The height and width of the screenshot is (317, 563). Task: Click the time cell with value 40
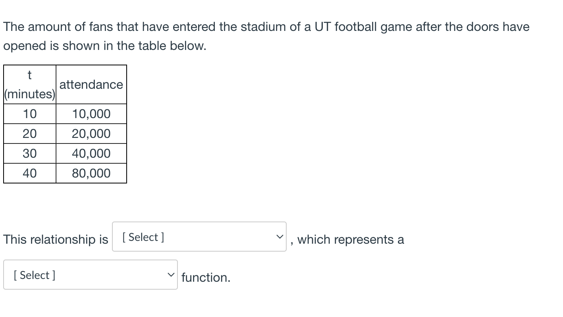click(x=30, y=174)
